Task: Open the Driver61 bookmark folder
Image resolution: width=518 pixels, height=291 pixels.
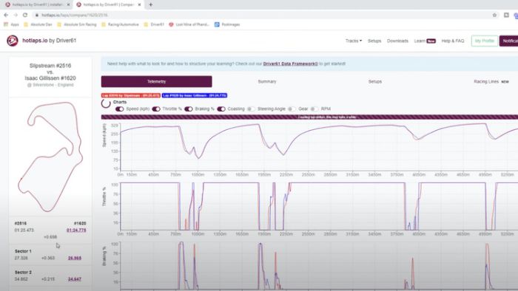Action: (154, 24)
